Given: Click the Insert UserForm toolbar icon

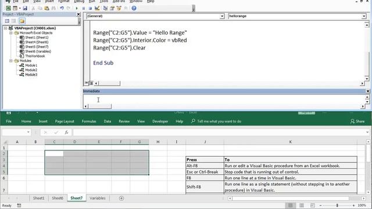Looking at the screenshot, I should coord(15,8).
